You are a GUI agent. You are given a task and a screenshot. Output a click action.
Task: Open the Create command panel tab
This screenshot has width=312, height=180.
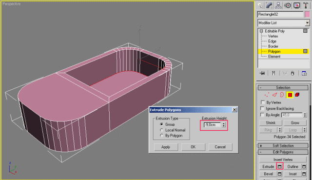point(260,5)
